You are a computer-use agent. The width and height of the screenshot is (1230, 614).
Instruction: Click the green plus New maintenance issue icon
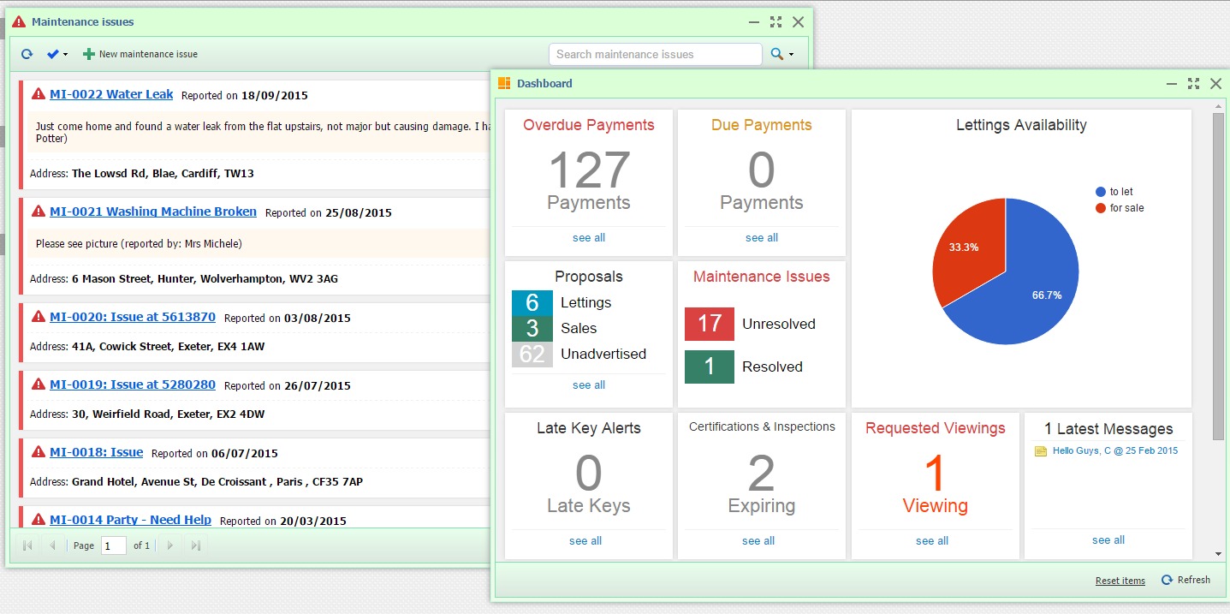coord(89,54)
